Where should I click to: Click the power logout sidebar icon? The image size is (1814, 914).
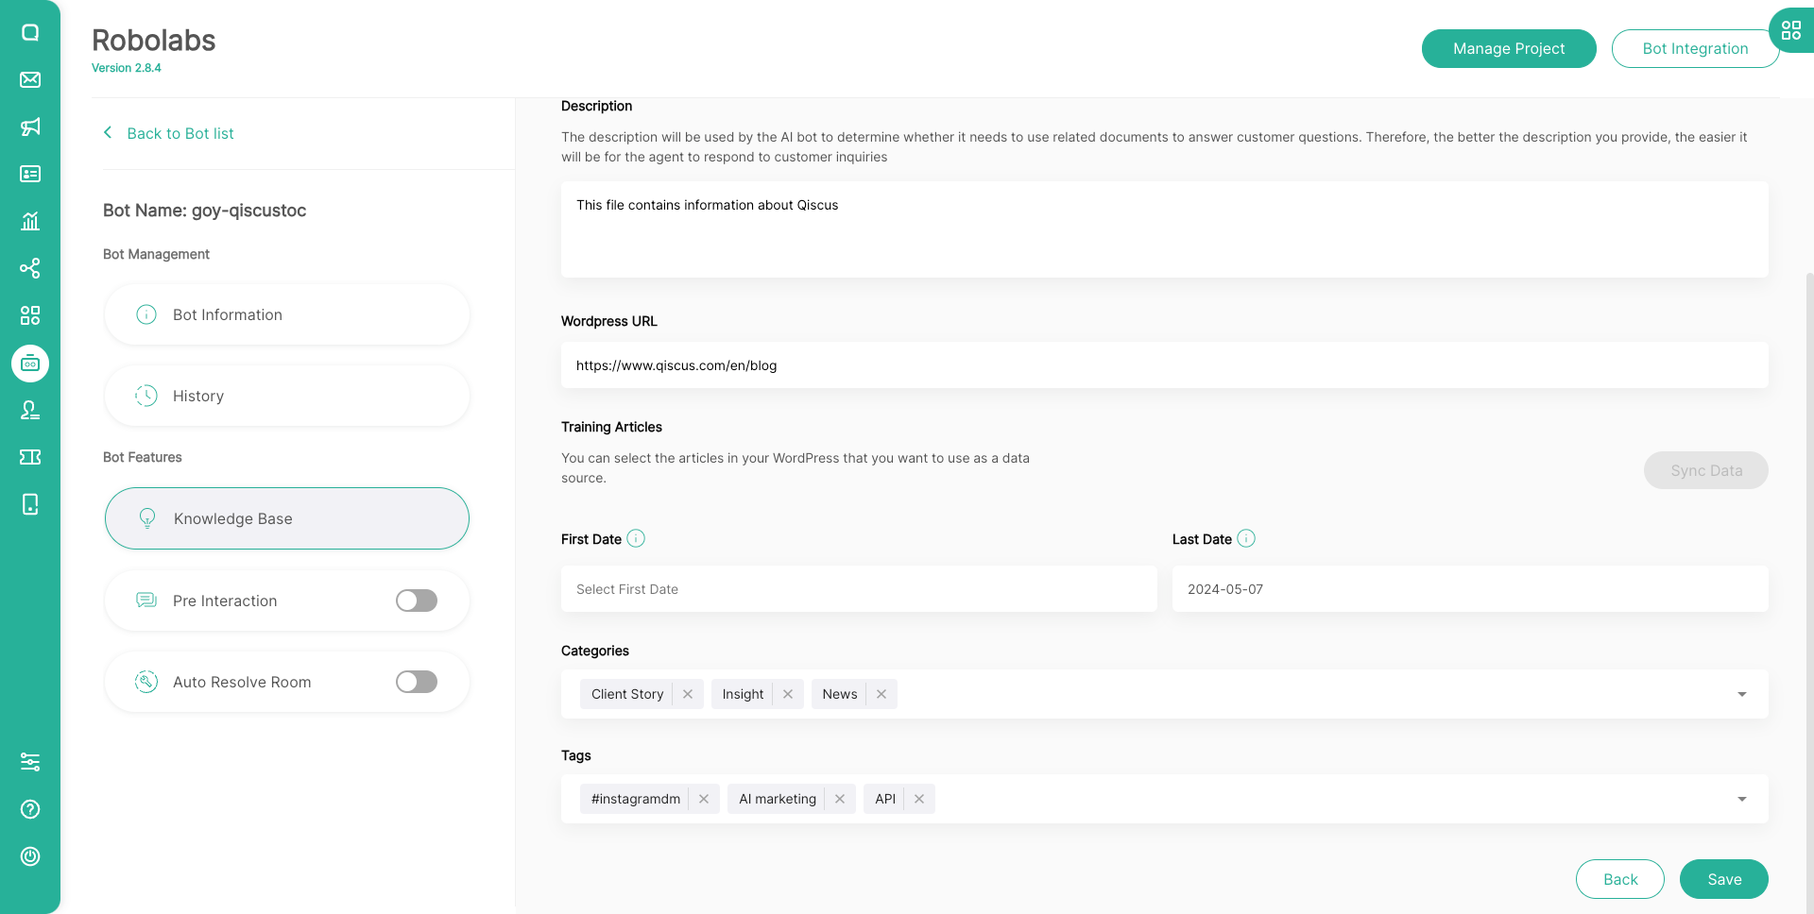click(x=30, y=856)
